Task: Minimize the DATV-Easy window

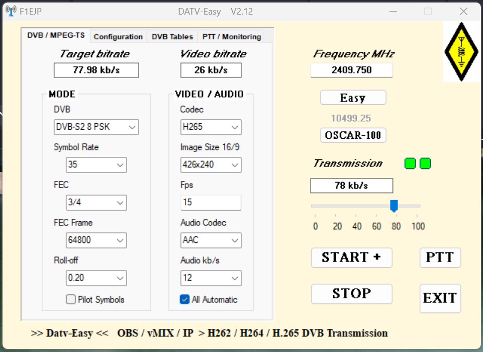Action: (393, 12)
